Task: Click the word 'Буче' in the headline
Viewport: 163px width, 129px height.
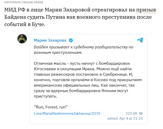Action: 38,24
